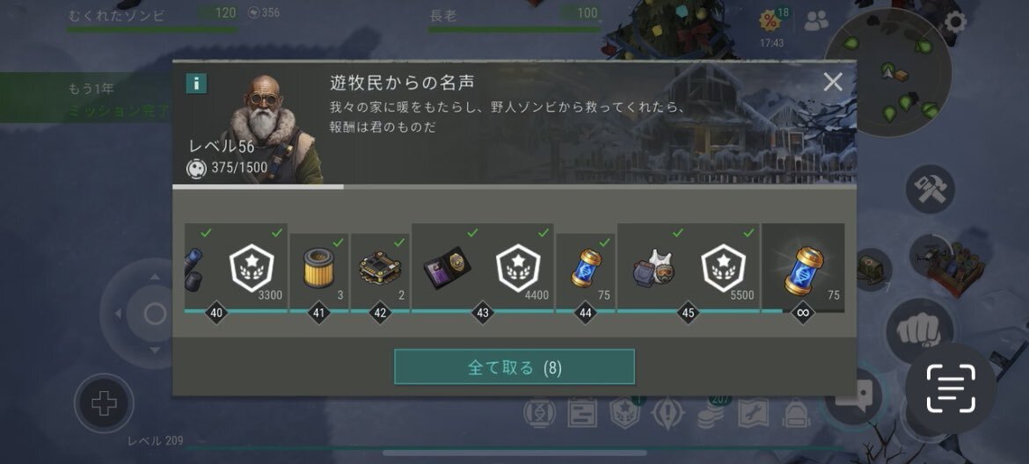Select the 3300 reputation emblem reward

[252, 267]
